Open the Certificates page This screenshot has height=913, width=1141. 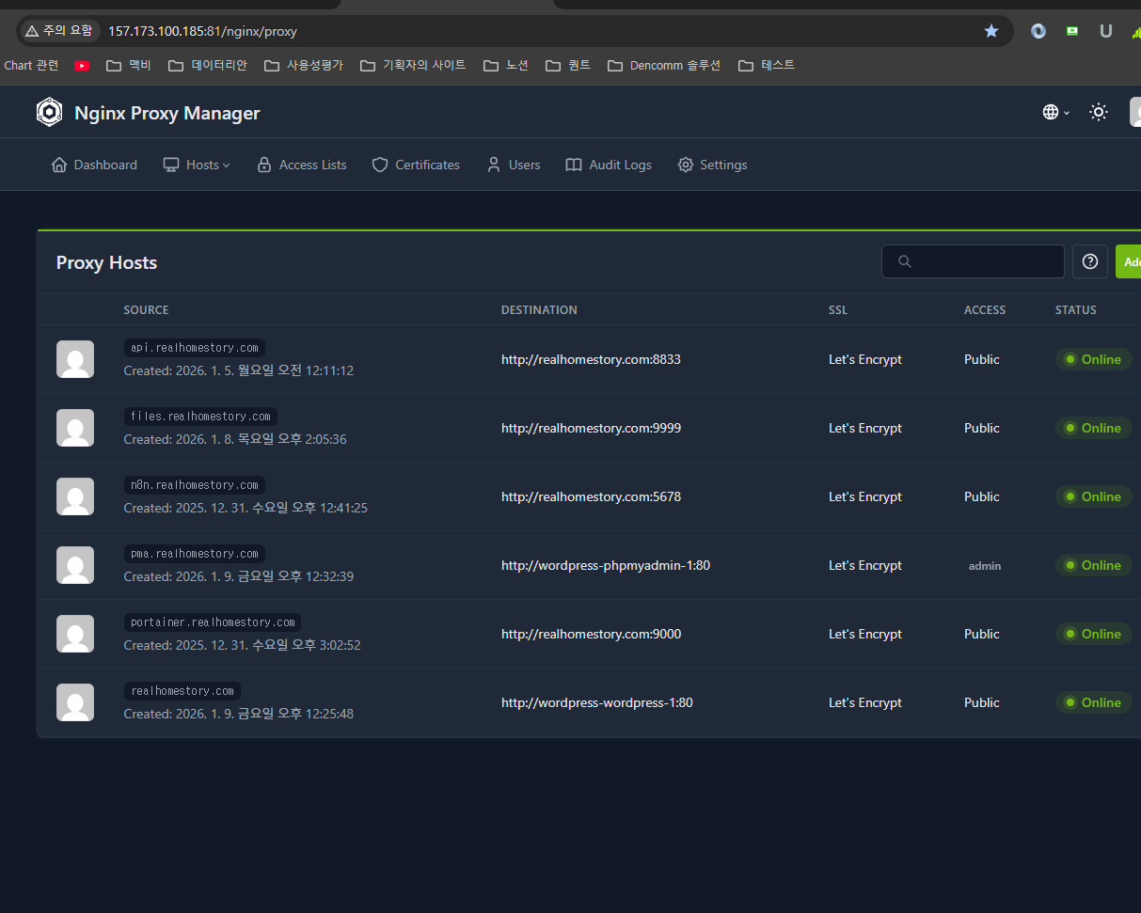[416, 165]
